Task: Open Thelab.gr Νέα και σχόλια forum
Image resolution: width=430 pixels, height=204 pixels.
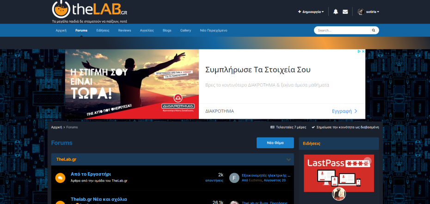Action: [x=99, y=199]
